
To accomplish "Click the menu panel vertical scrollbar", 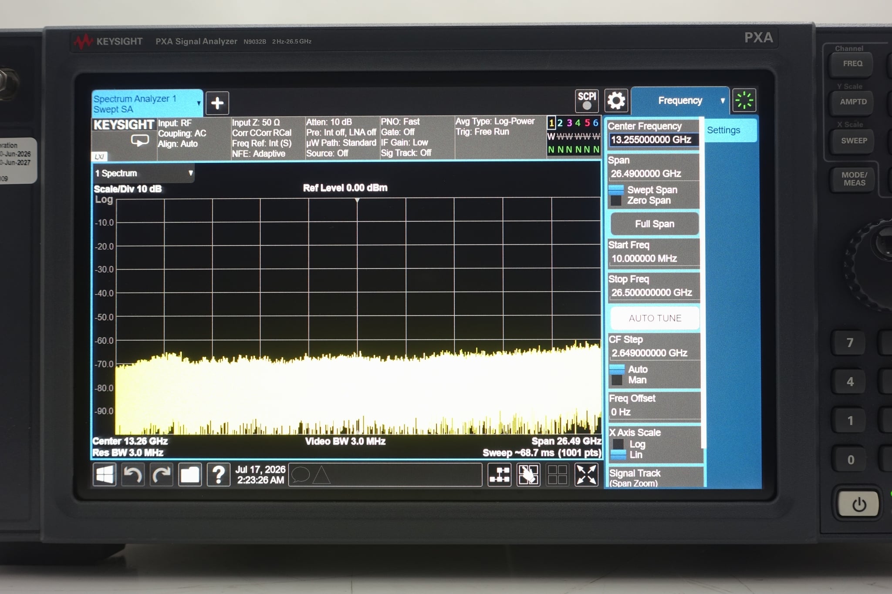I will 702,283.
